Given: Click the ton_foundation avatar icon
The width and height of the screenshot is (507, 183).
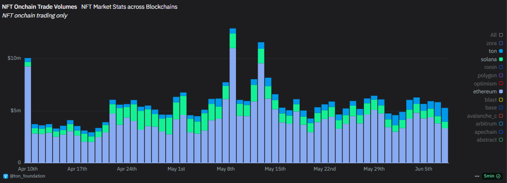Looking at the screenshot, I should click(6, 176).
